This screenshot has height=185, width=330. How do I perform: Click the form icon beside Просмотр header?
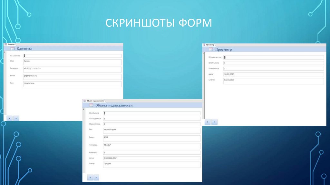point(211,49)
